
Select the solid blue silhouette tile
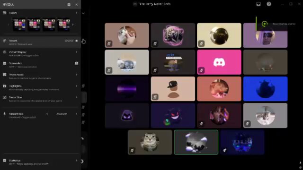tap(265, 89)
